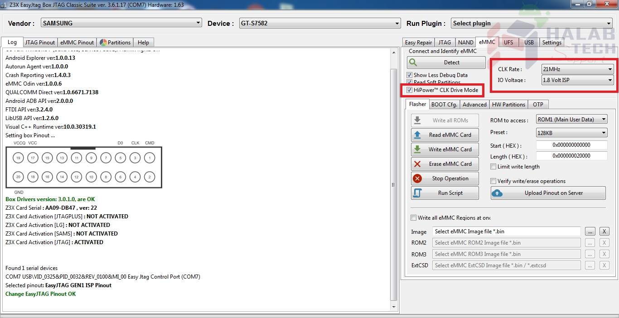Click the green 'Box Drivers version: 3.0.1.0, are OK' line

50,199
